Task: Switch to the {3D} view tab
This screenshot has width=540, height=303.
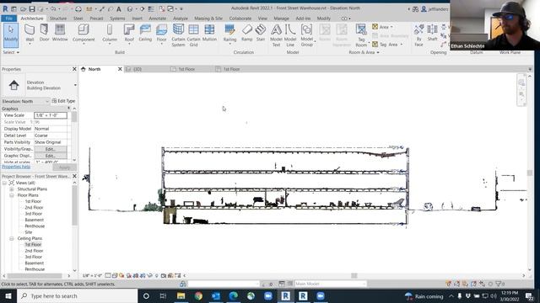Action: 138,69
